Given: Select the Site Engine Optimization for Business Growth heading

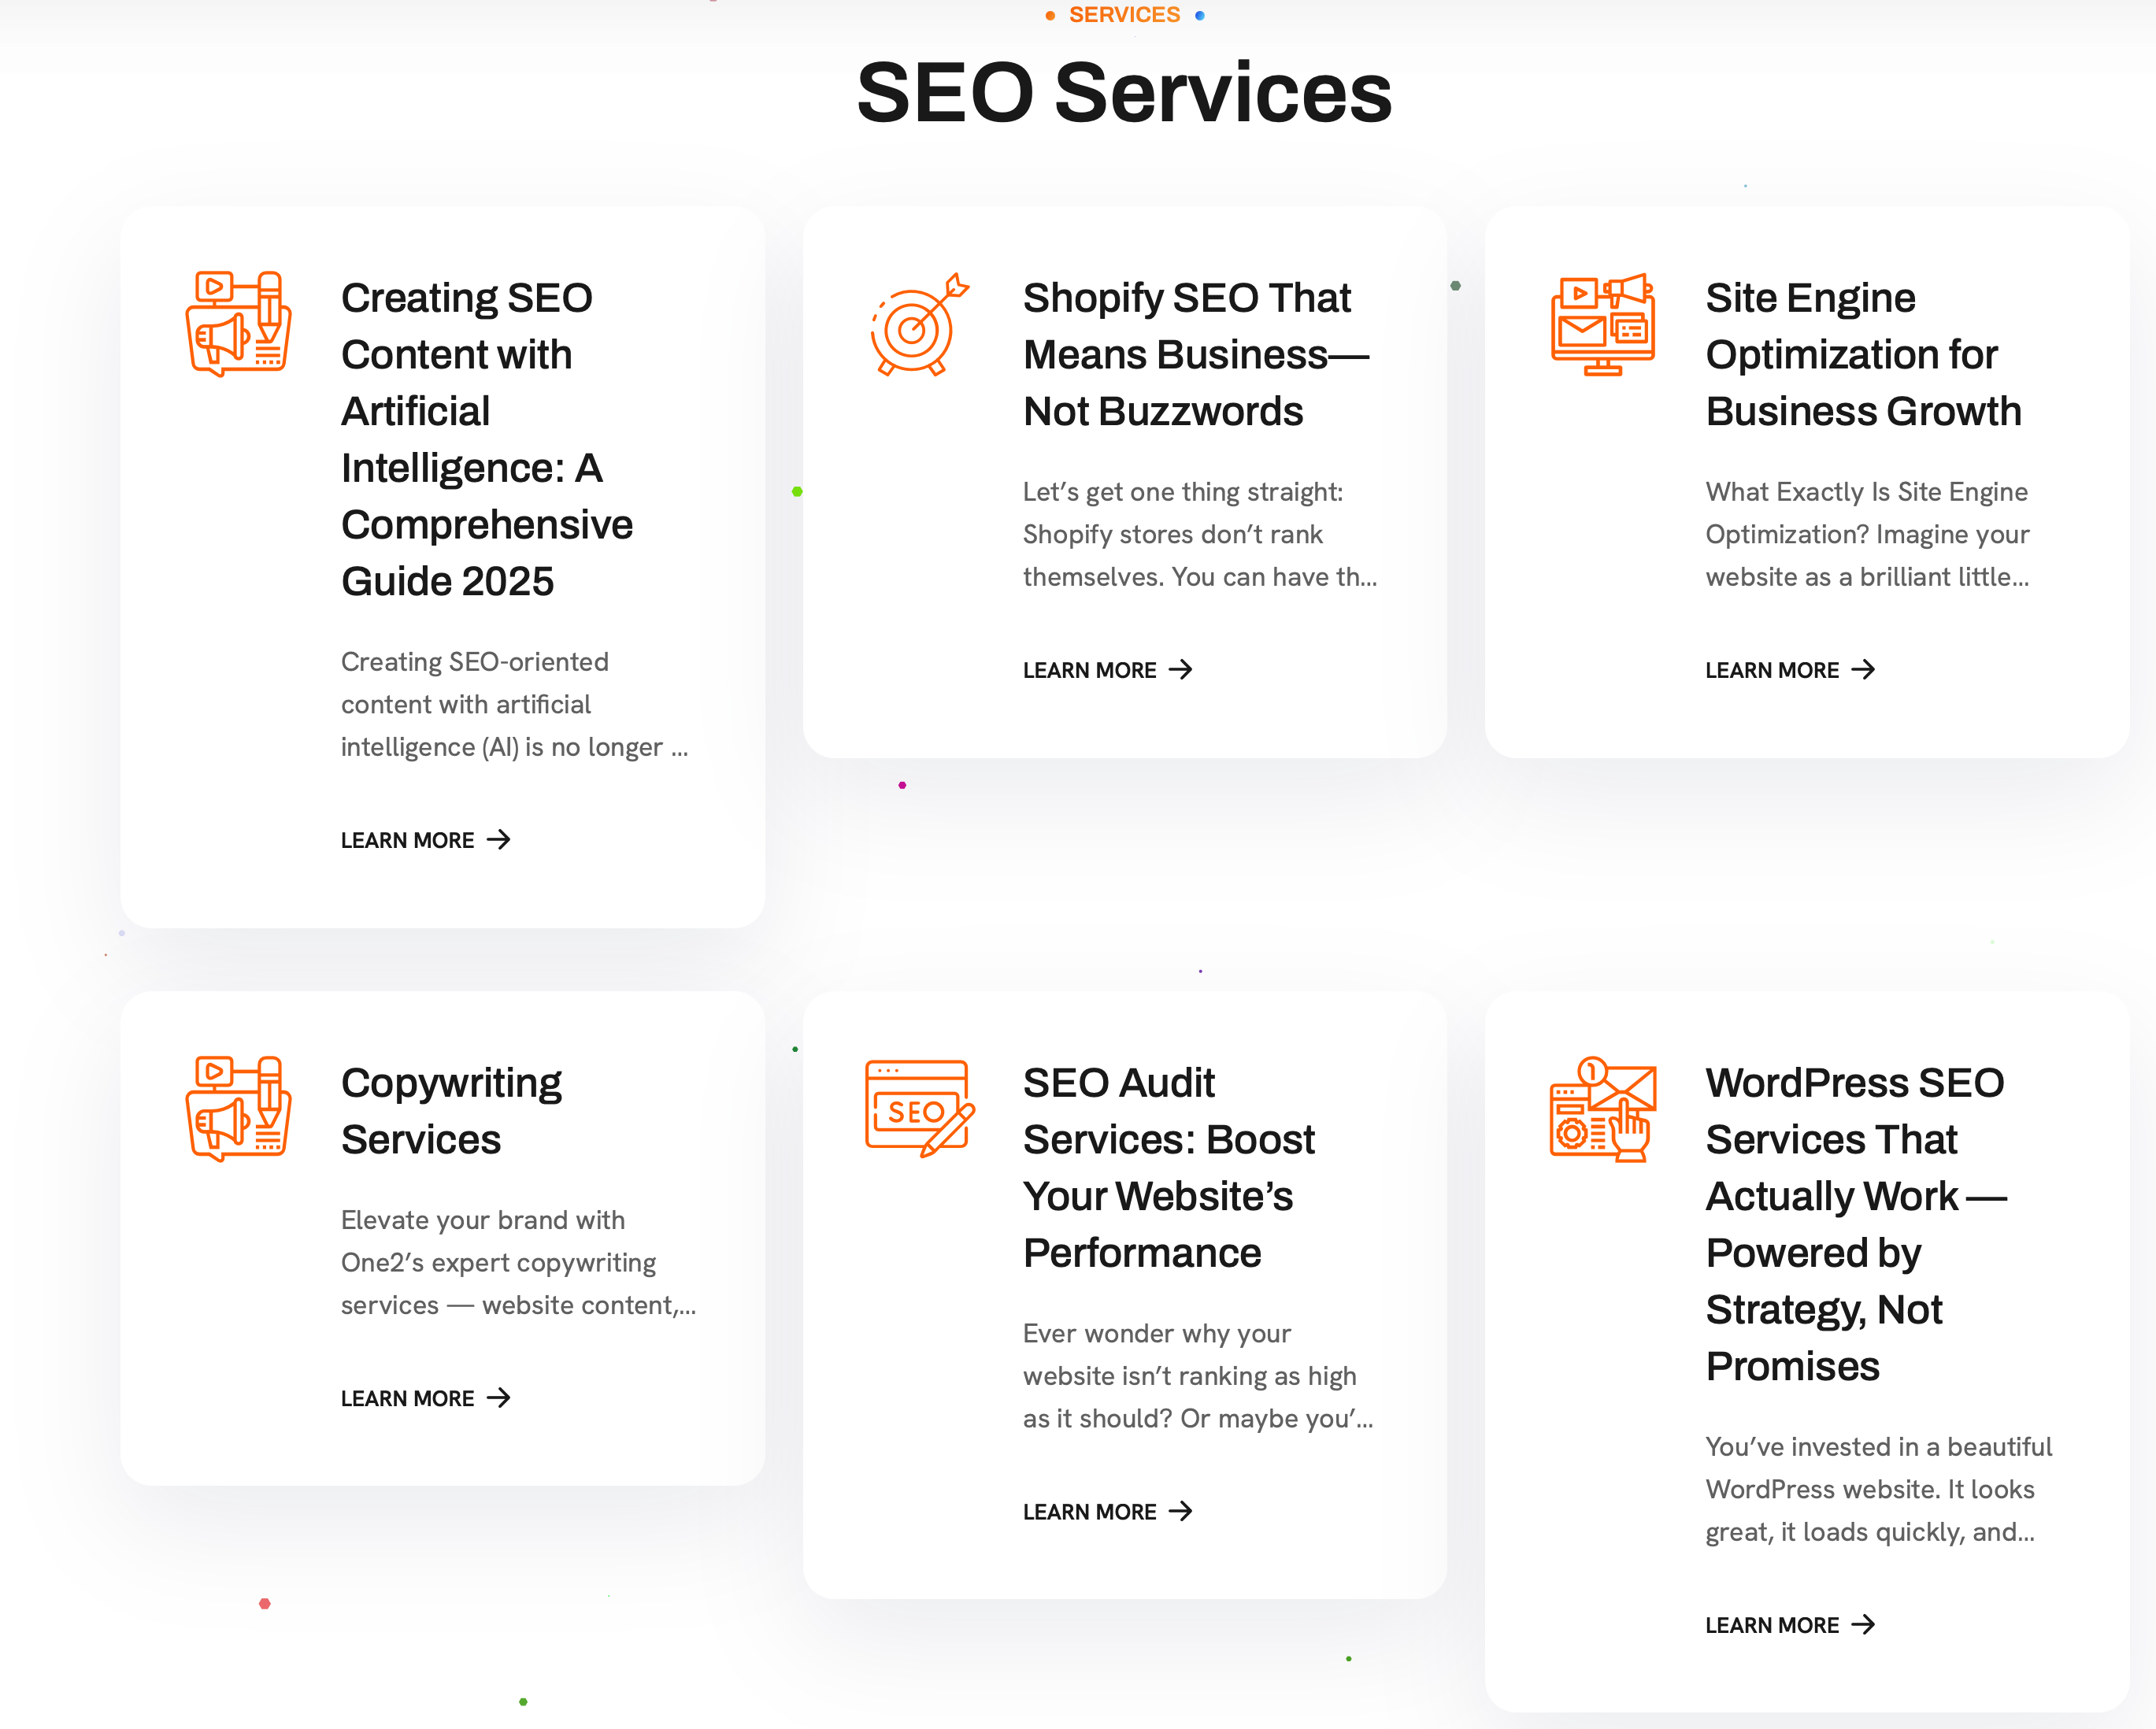Looking at the screenshot, I should click(1862, 354).
